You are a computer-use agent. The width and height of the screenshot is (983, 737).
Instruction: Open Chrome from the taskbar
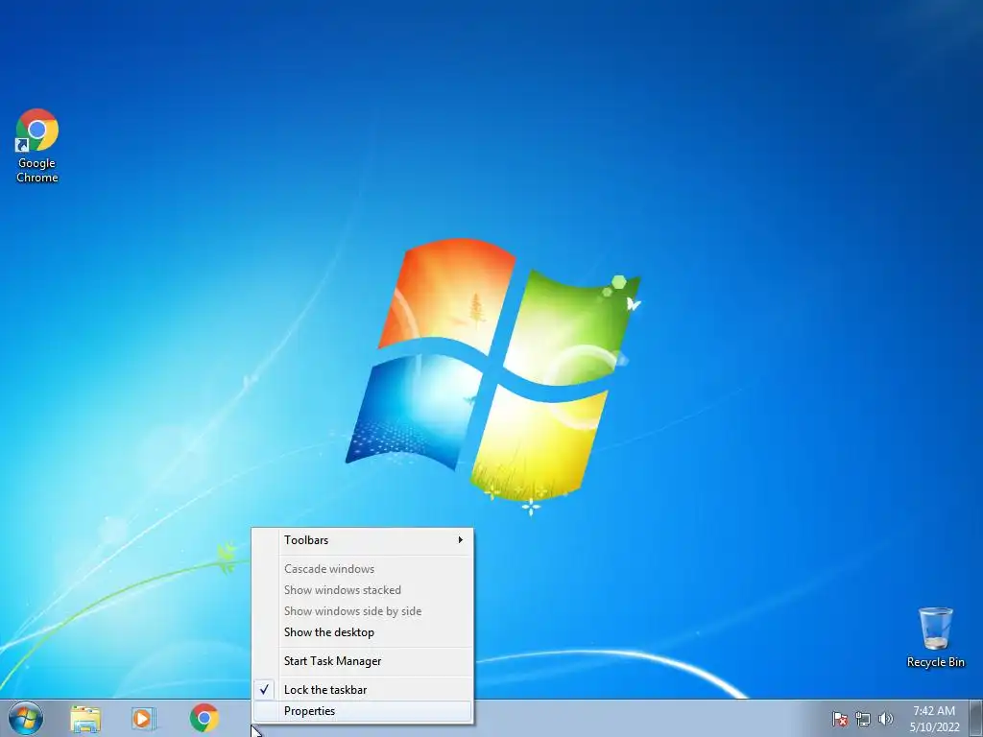click(204, 719)
